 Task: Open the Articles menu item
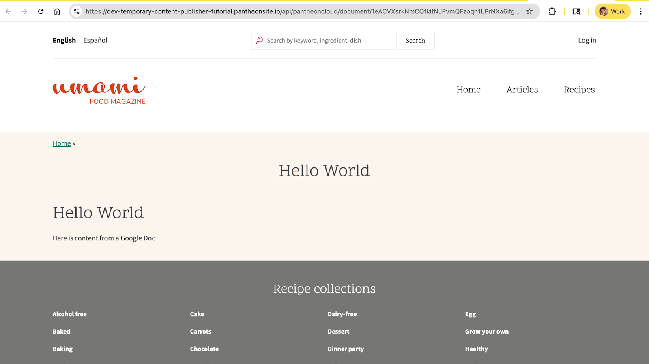point(522,90)
